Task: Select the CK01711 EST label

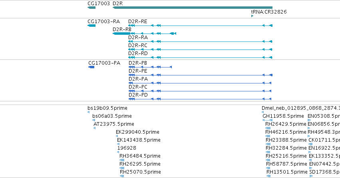Action: click(x=324, y=140)
